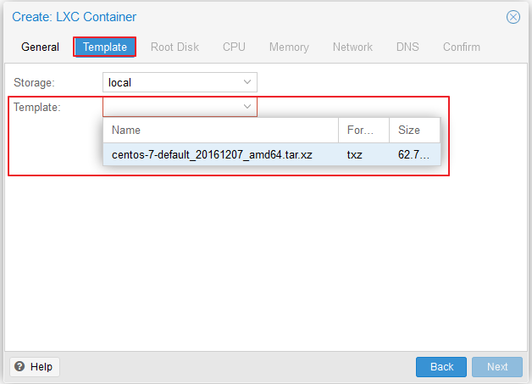Expand the Template dropdown arrow
532x384 pixels.
click(x=247, y=107)
